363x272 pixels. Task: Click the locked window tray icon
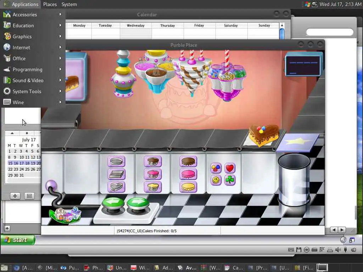[x=352, y=240]
